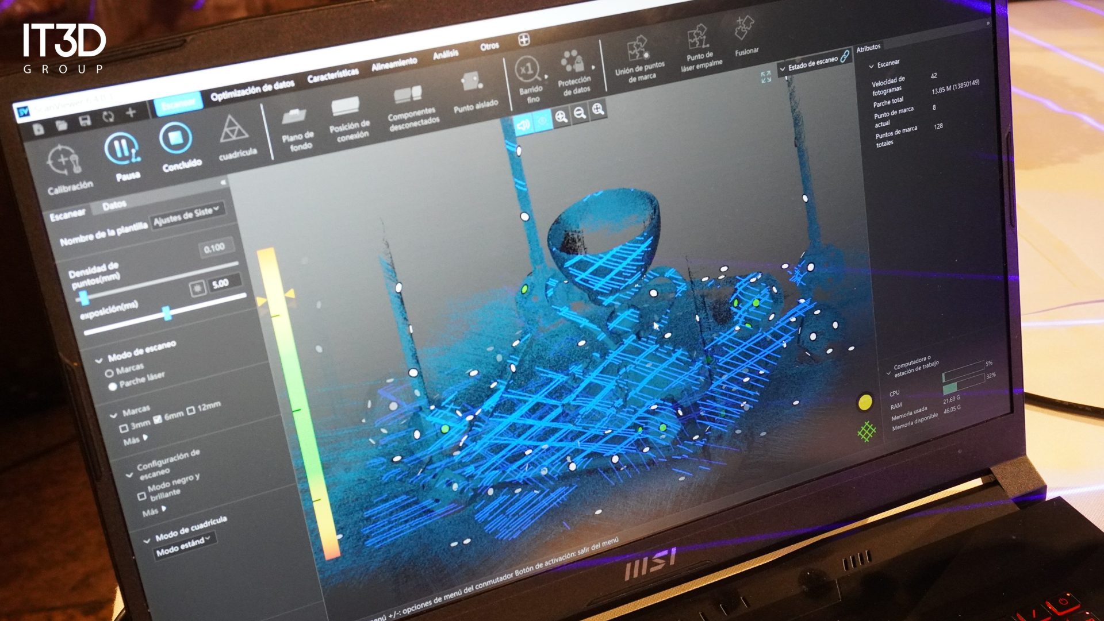Open the Ajustes de Siste dropdown
The height and width of the screenshot is (621, 1104).
click(x=186, y=215)
